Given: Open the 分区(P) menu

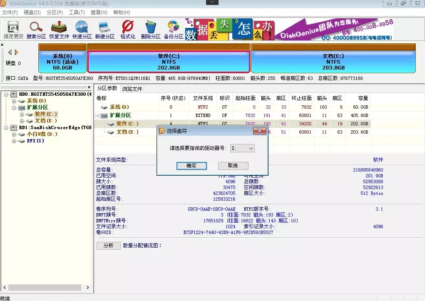Looking at the screenshot, I should [55, 12].
